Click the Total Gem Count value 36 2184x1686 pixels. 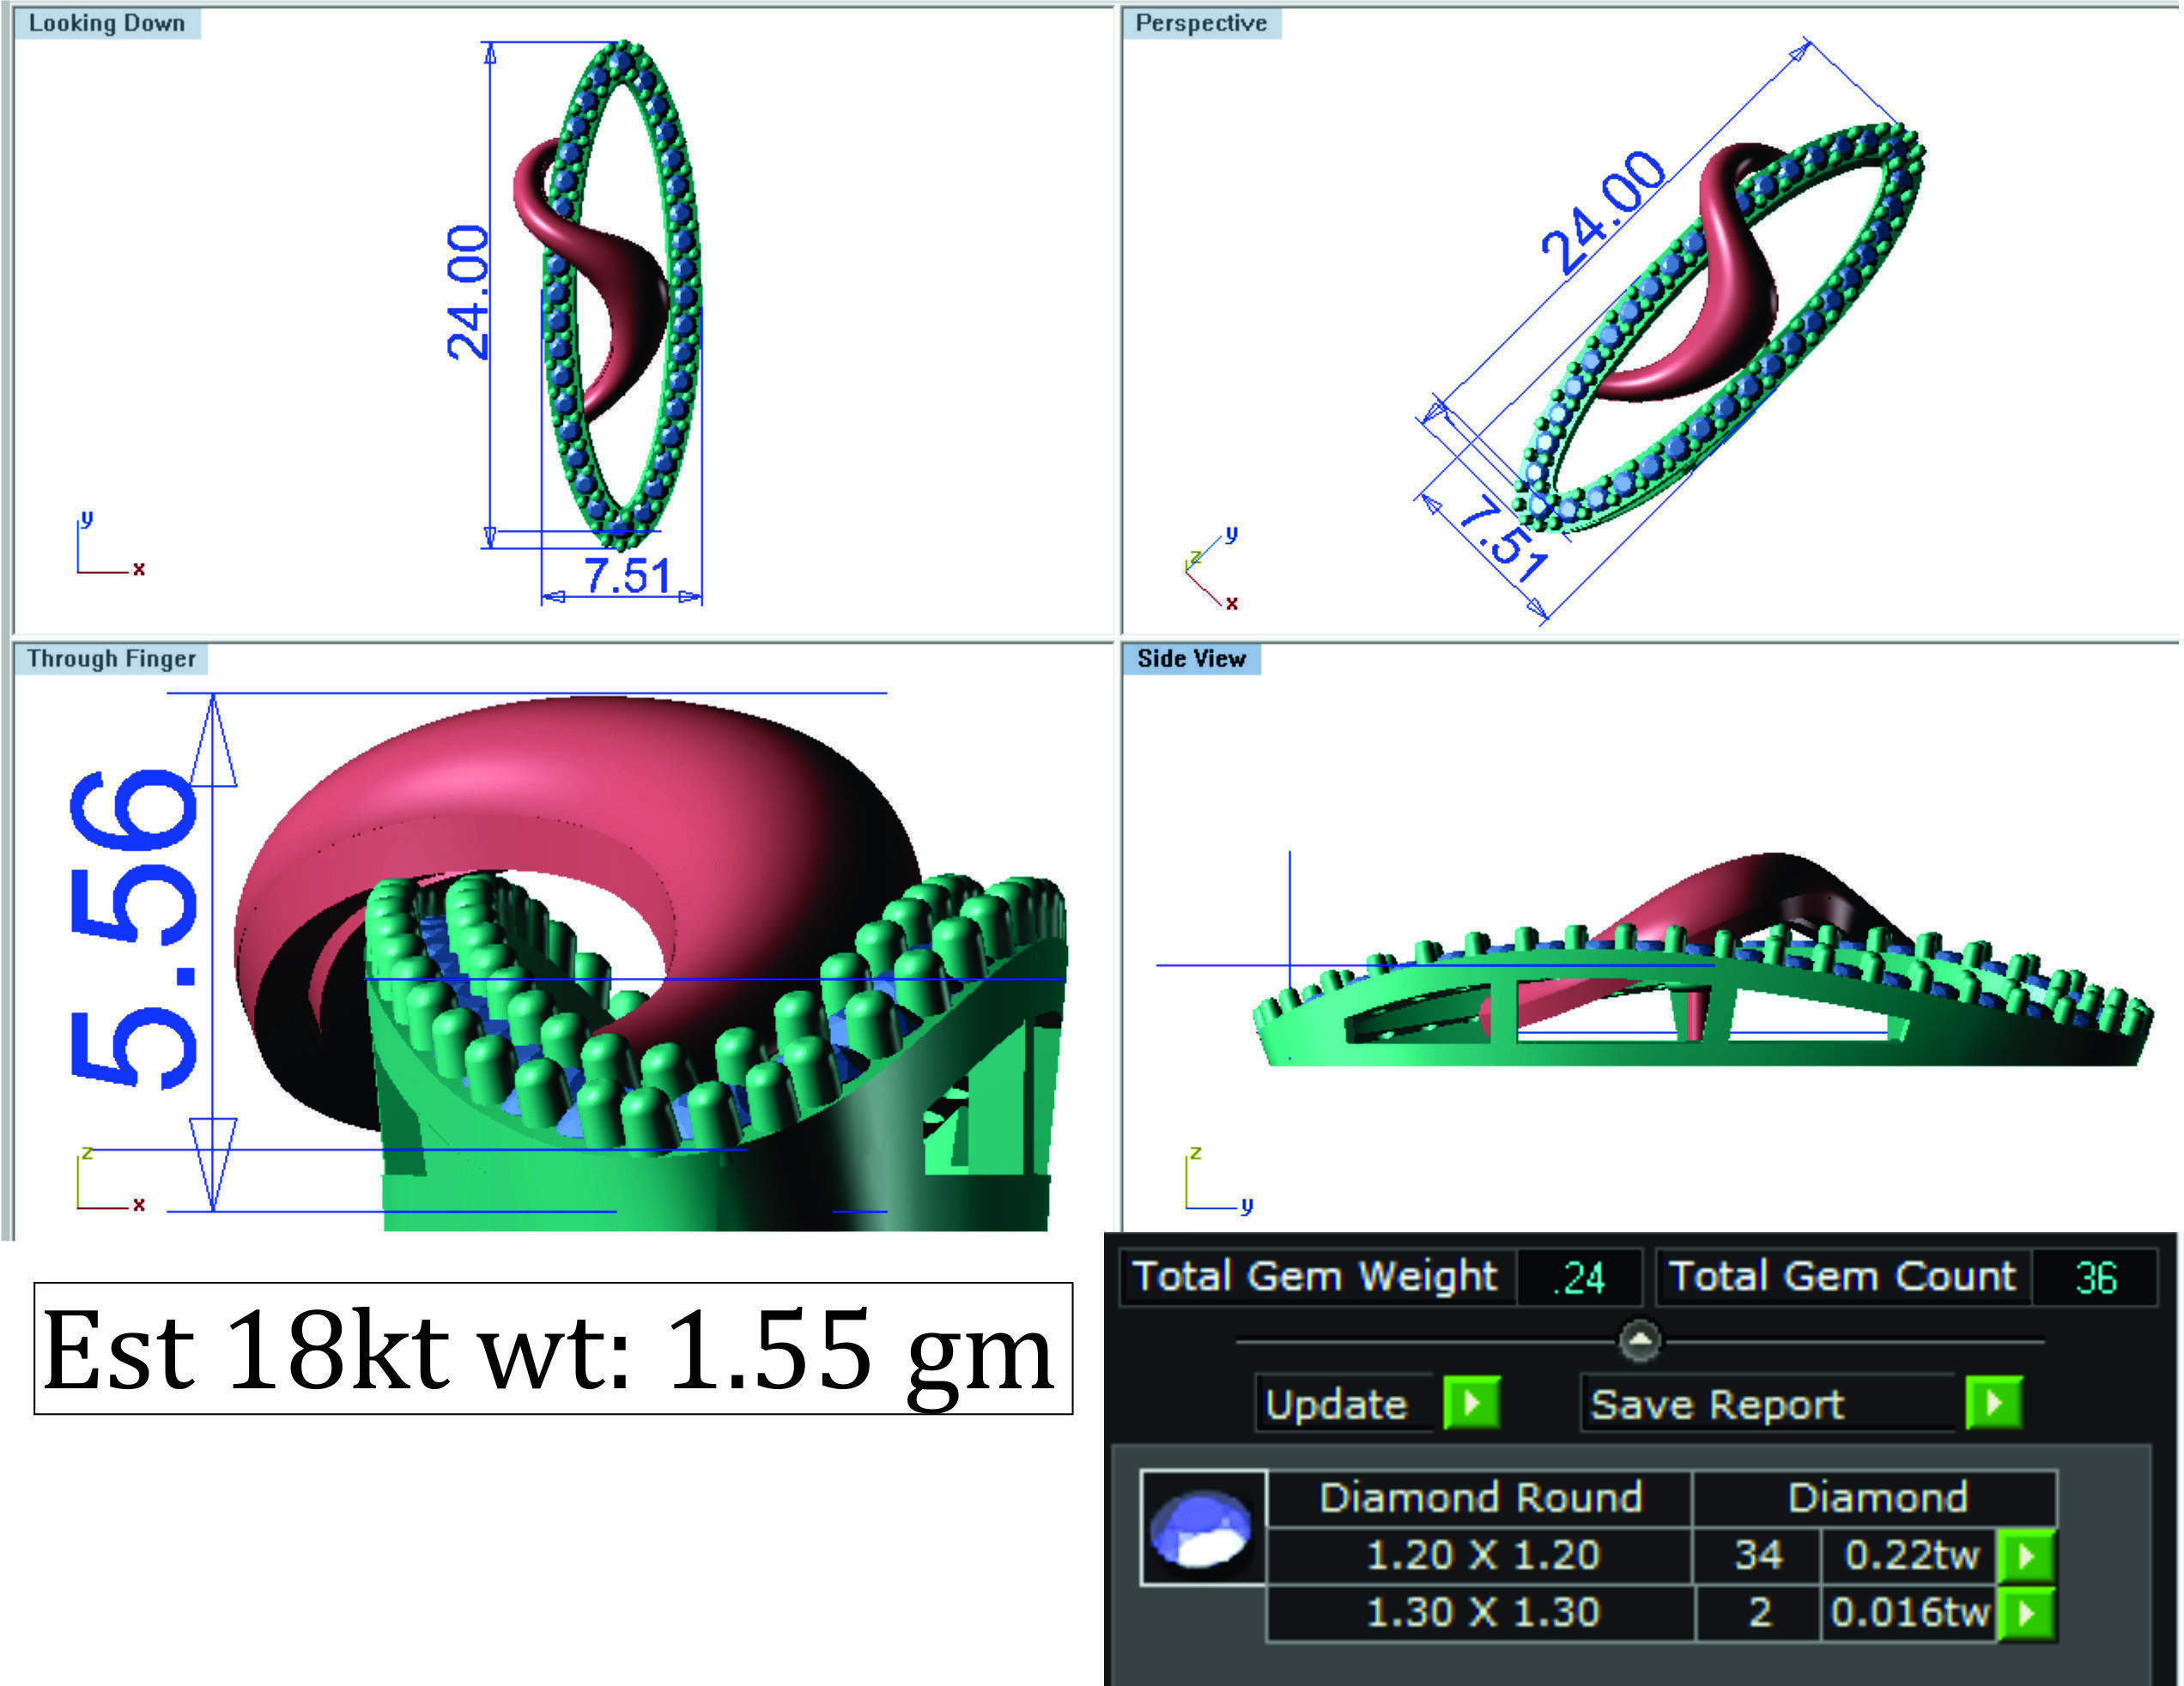click(2095, 1278)
